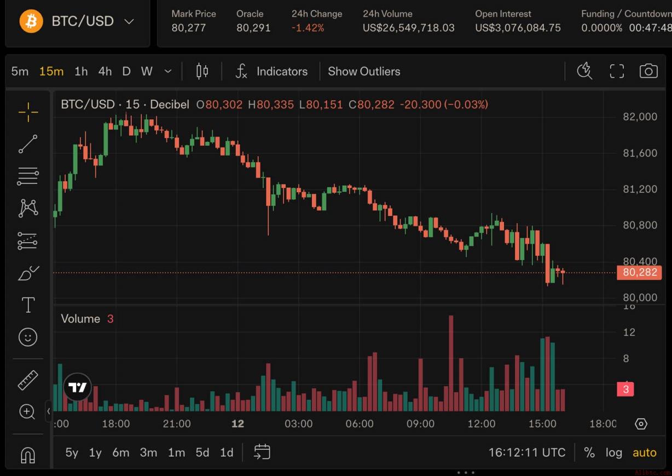
Task: Take a chart snapshot with camera icon
Action: point(648,71)
